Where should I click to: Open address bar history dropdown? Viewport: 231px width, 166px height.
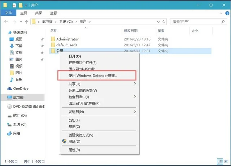(158, 22)
